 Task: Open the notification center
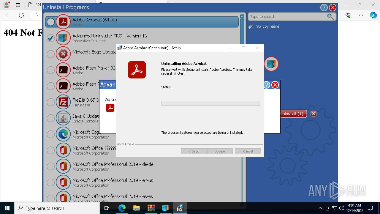[x=370, y=208]
